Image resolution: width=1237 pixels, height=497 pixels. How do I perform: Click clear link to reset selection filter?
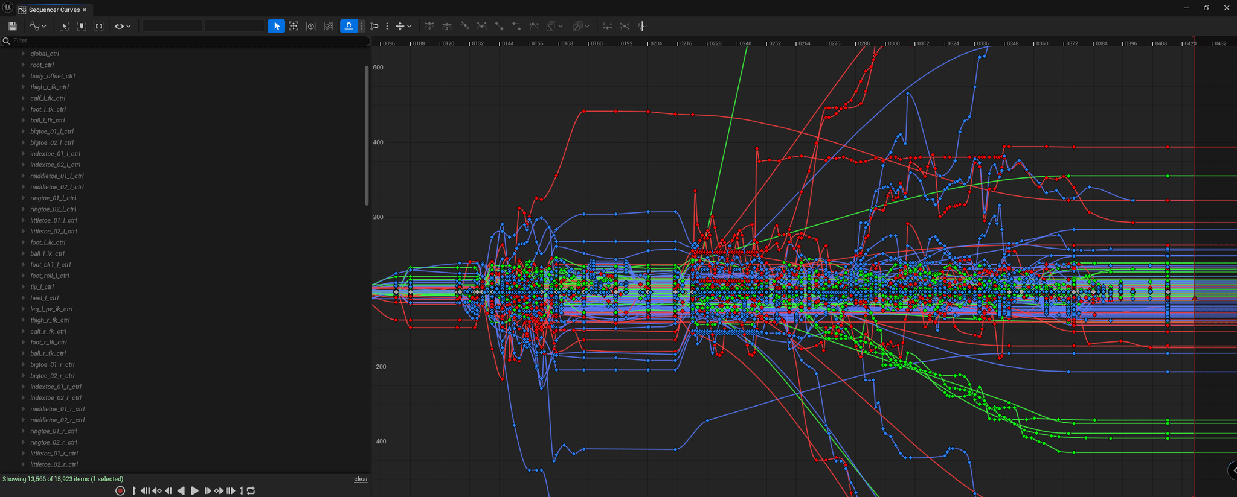click(x=361, y=479)
